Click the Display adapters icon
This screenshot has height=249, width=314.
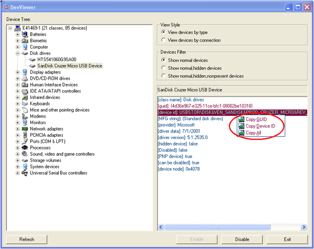(x=25, y=72)
